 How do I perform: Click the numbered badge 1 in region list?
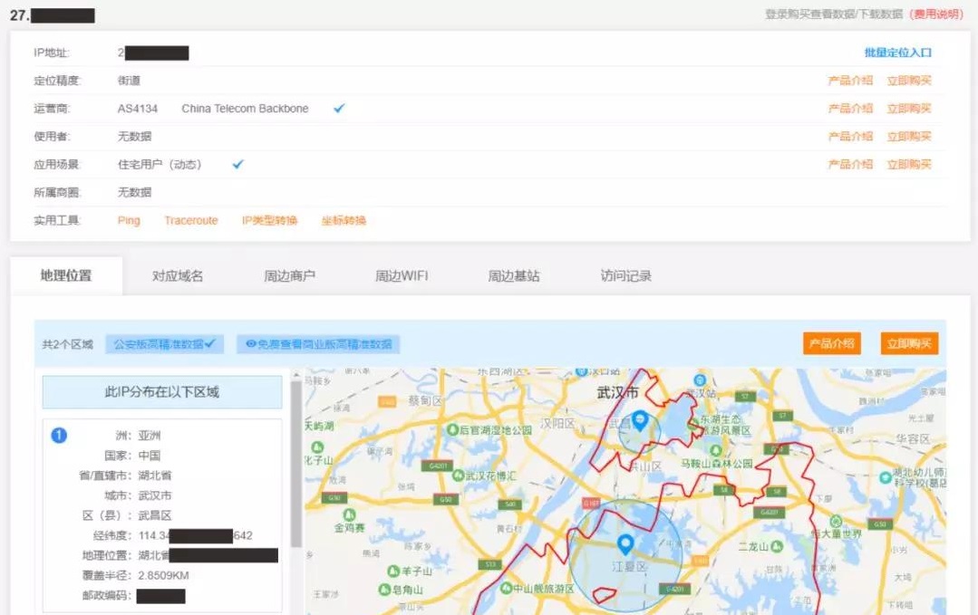tap(59, 436)
